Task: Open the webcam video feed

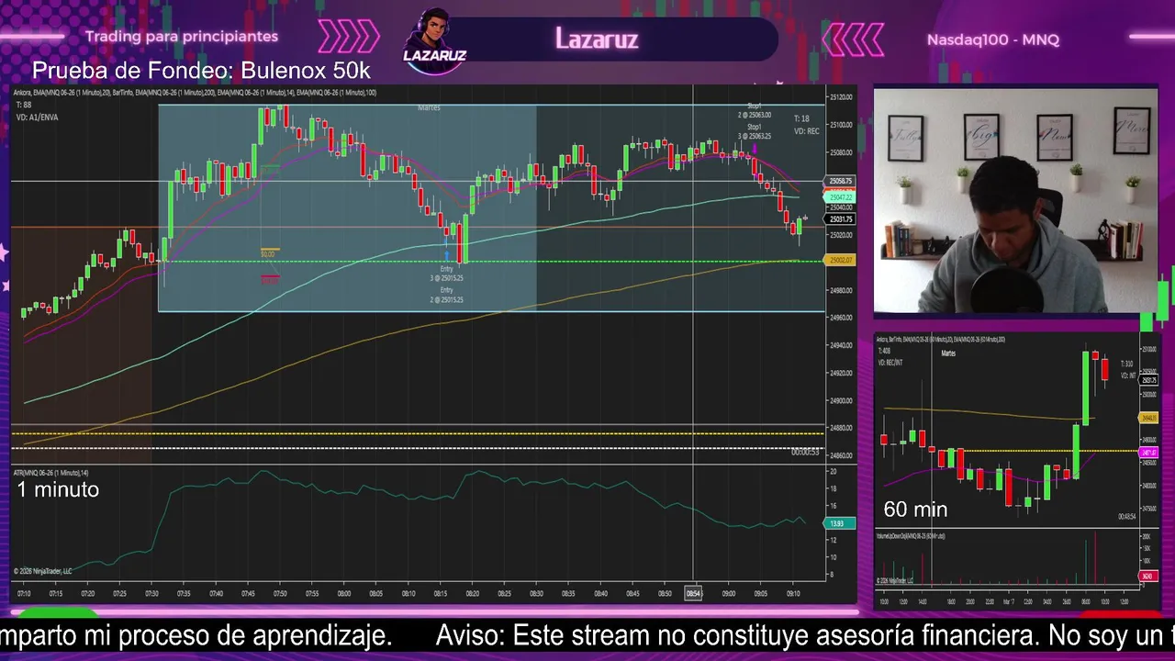Action: 1015,201
